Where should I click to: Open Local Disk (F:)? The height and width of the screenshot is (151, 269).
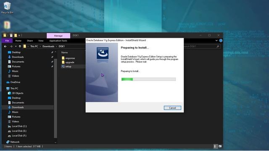[19, 135]
